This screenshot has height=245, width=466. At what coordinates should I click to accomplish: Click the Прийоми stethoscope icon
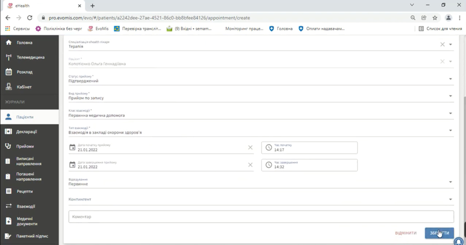point(8,146)
